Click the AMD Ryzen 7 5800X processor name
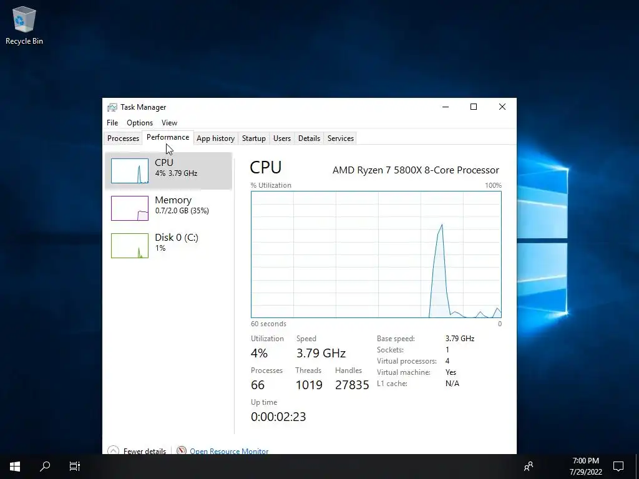The height and width of the screenshot is (479, 639). point(416,170)
